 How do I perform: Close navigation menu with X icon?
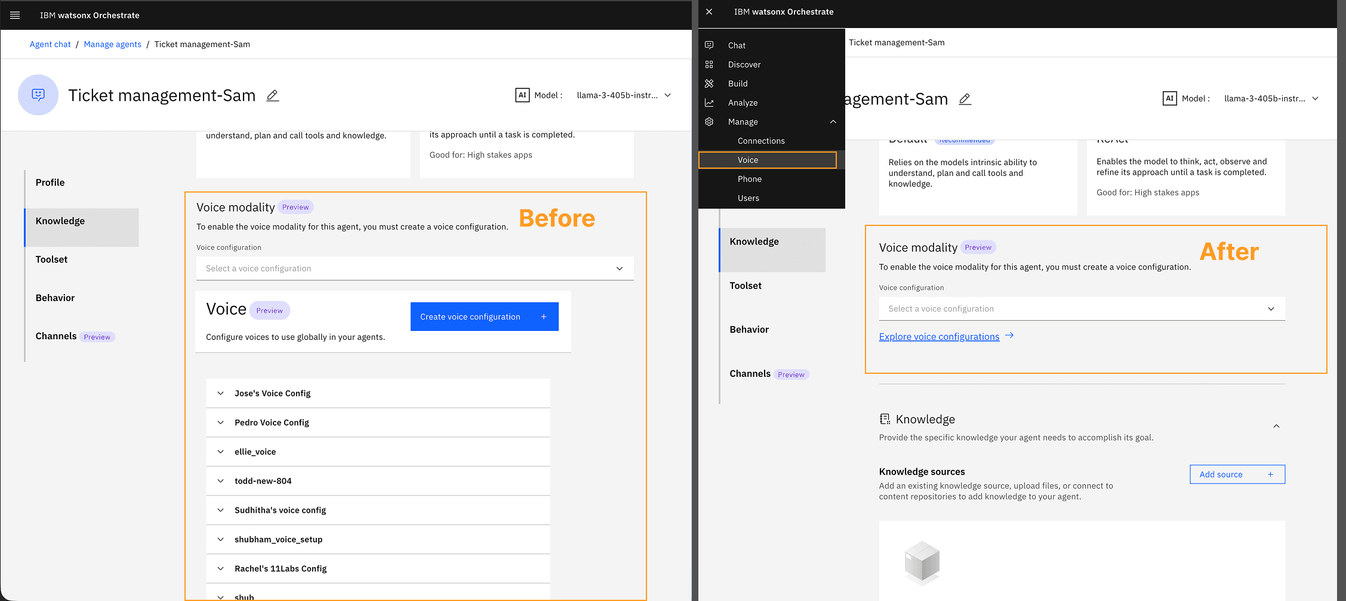pos(709,11)
